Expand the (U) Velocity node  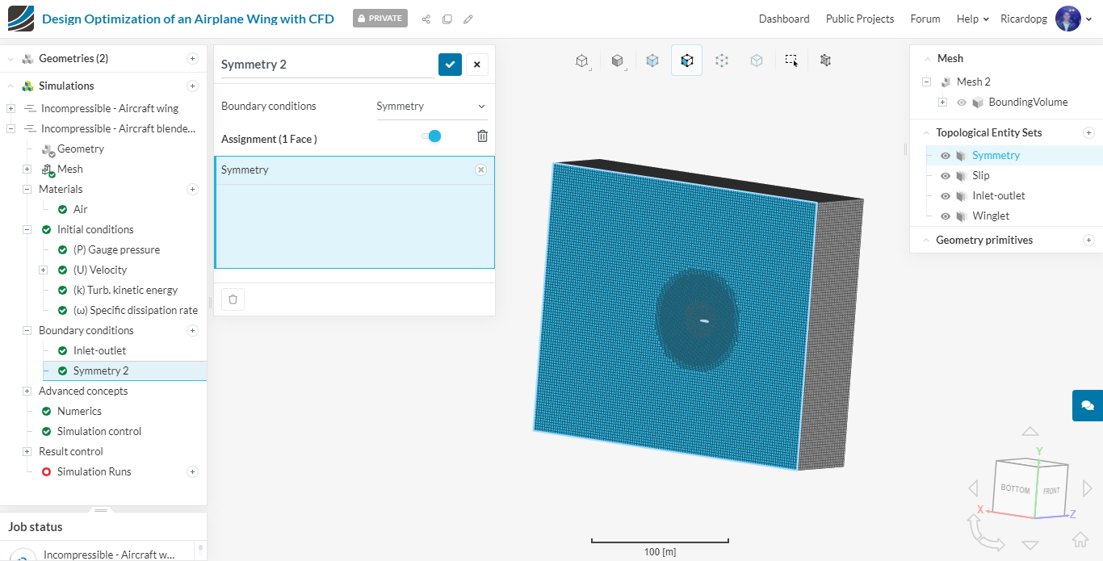(x=44, y=270)
